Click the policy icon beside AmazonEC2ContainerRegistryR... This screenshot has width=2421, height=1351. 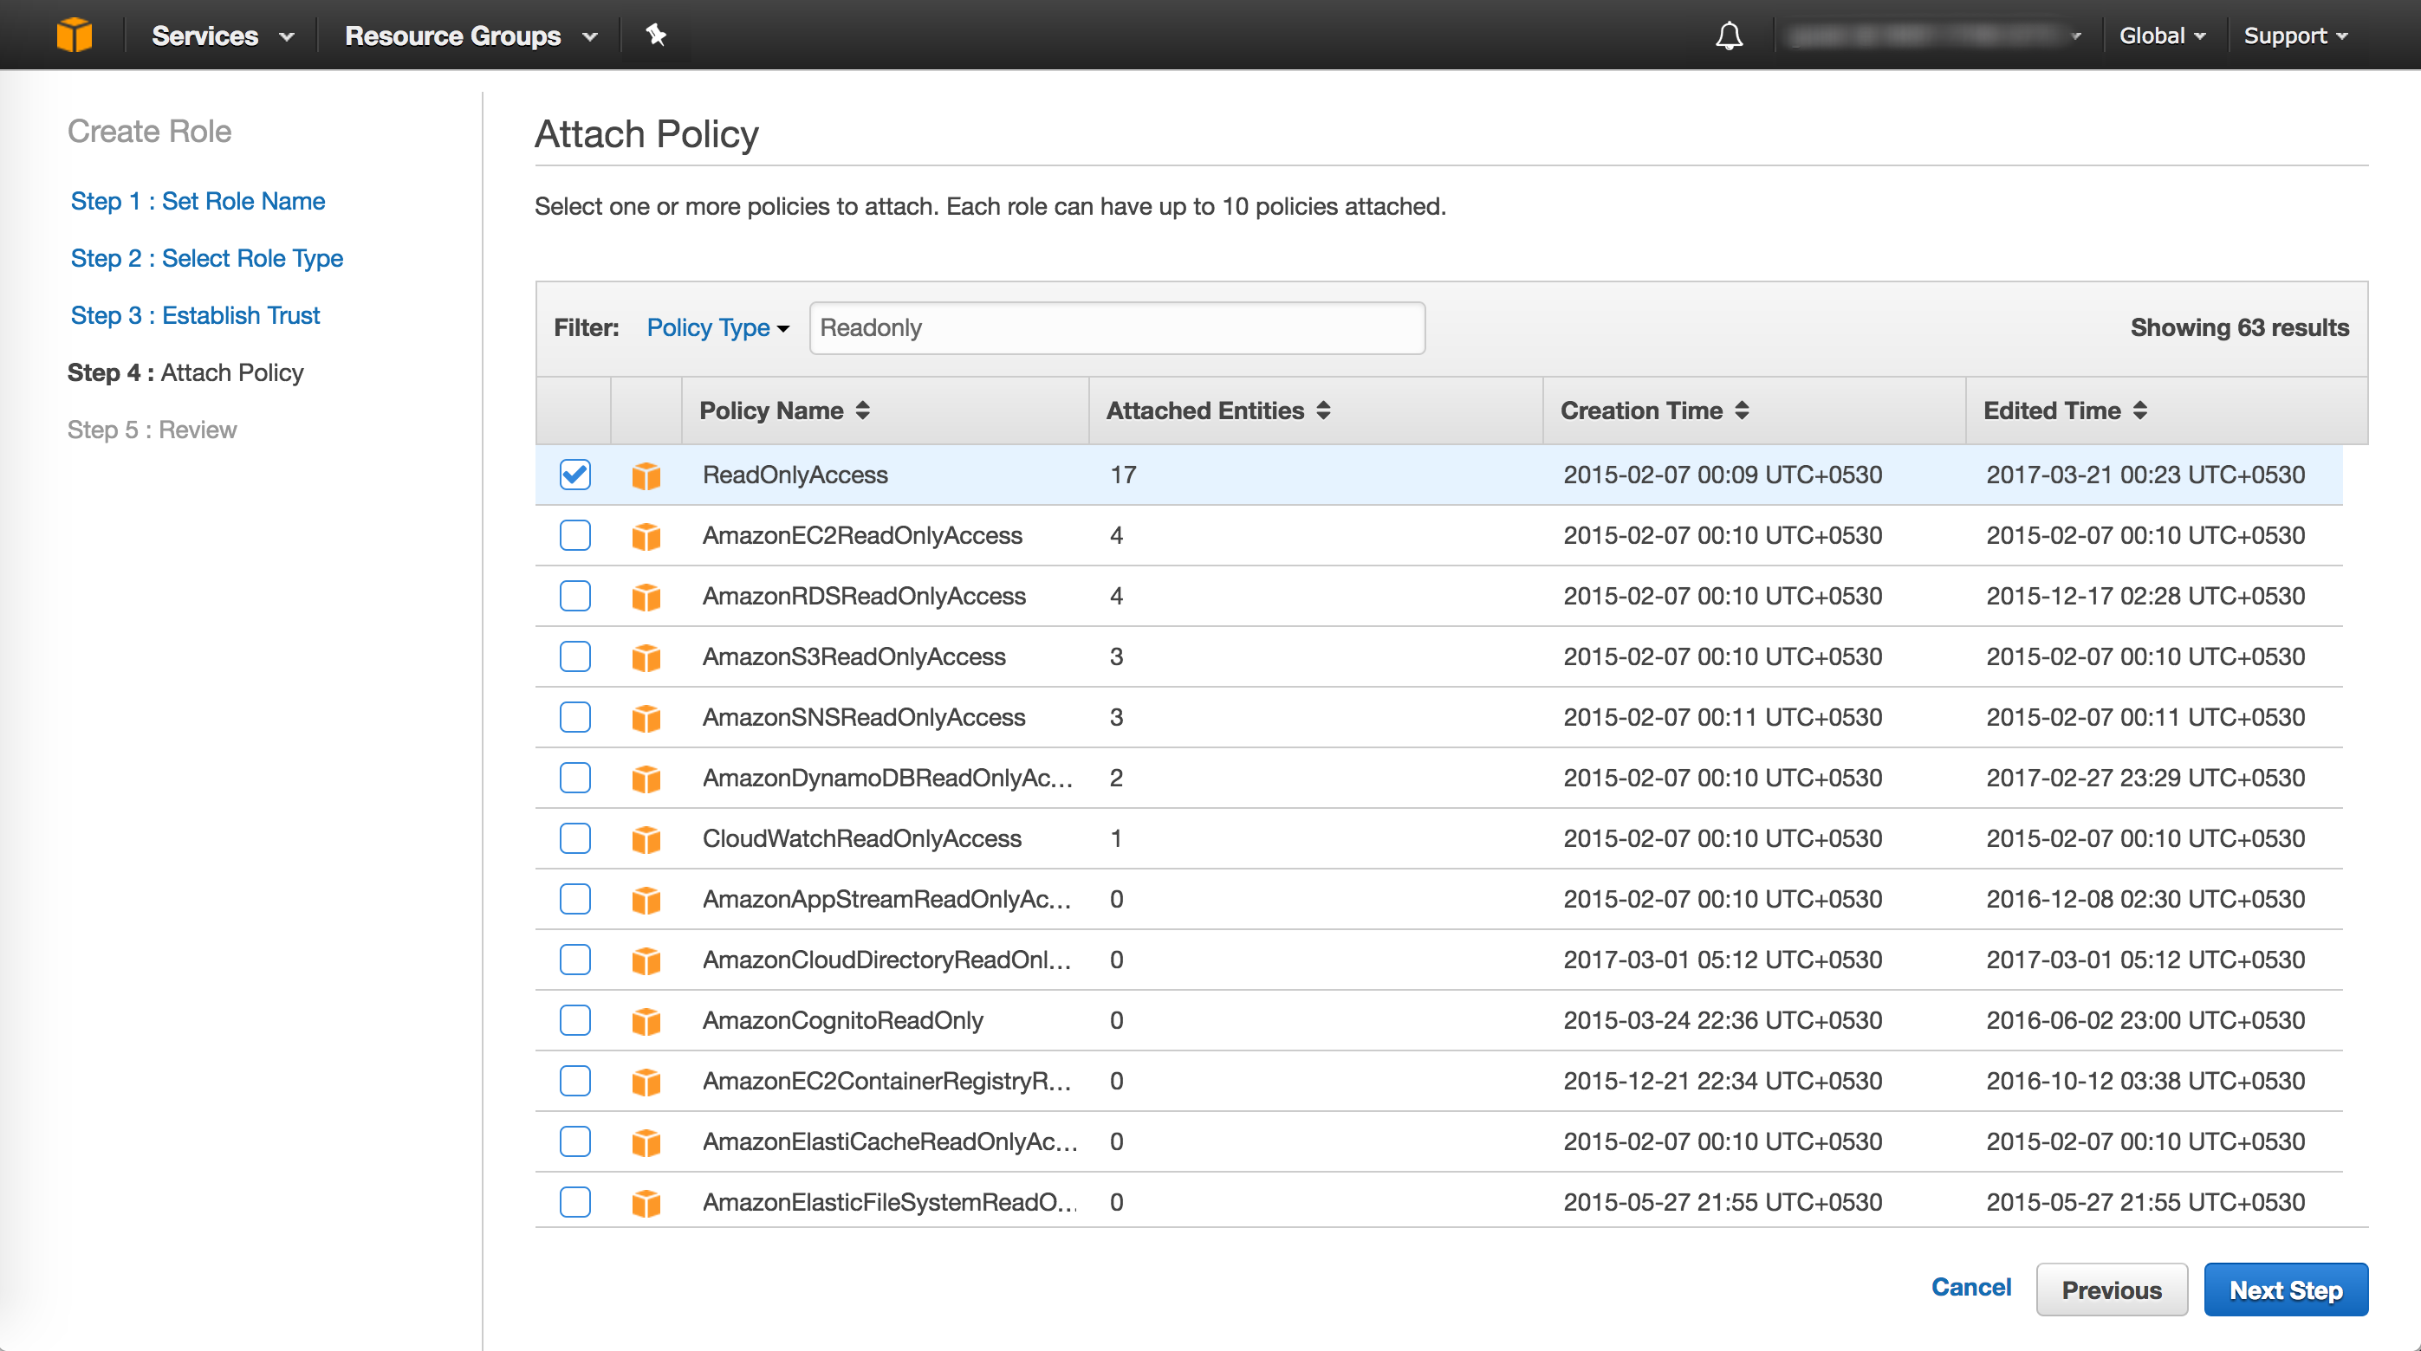646,1082
